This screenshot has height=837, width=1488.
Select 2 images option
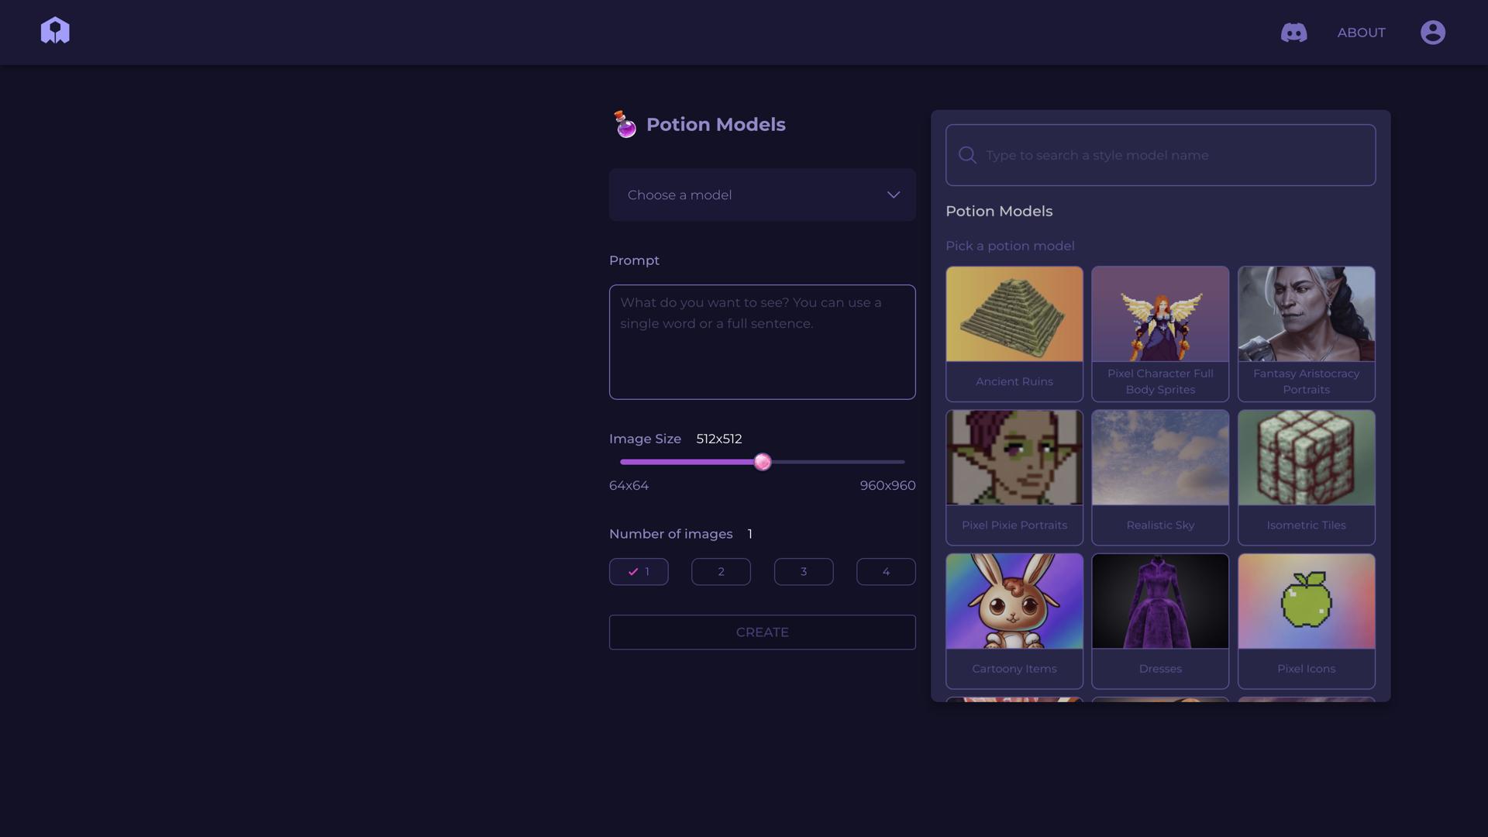point(721,572)
